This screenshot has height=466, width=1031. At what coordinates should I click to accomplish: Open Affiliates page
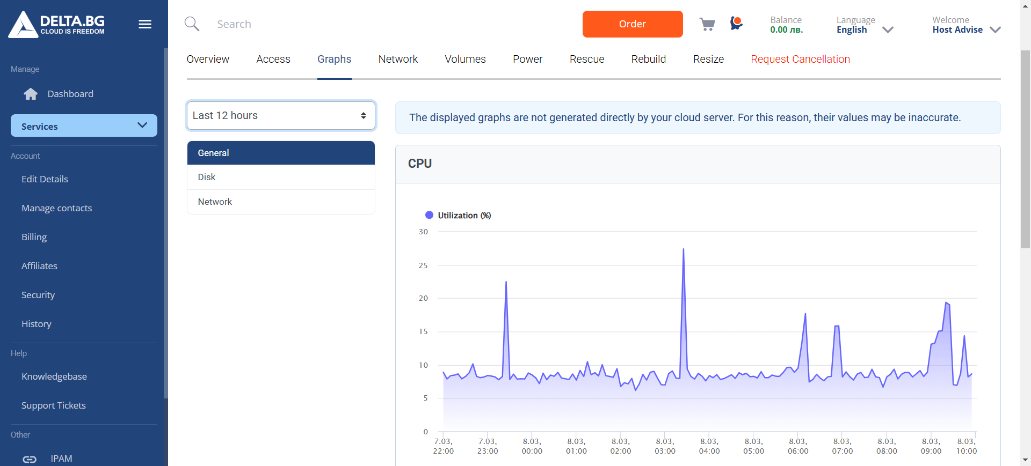pyautogui.click(x=39, y=266)
